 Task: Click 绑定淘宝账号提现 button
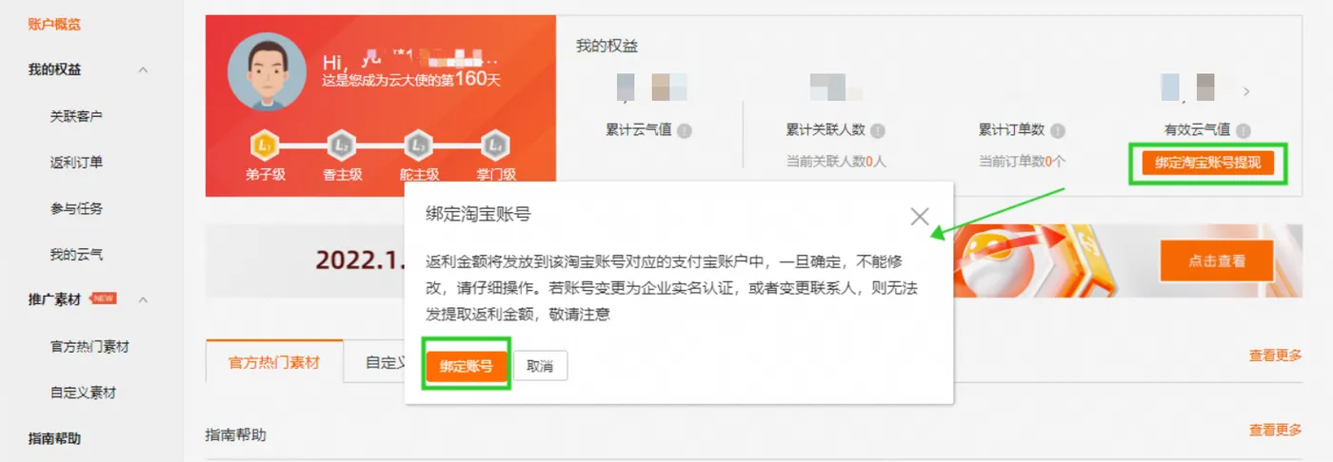1207,164
